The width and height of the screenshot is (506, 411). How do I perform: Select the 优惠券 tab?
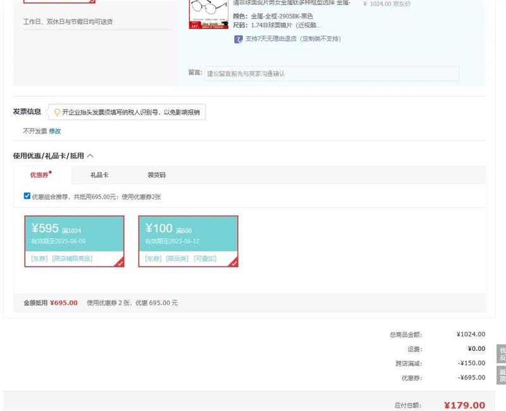(40, 175)
